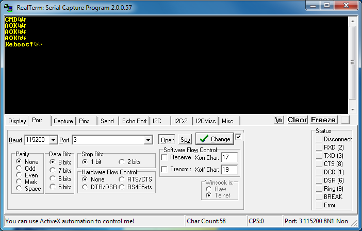Expand the Port number dropdown

[148, 140]
